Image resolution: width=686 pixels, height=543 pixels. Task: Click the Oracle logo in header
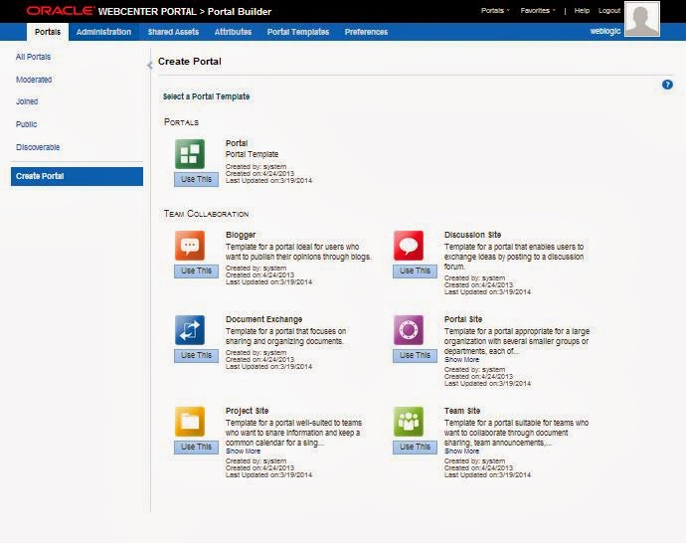[x=61, y=11]
